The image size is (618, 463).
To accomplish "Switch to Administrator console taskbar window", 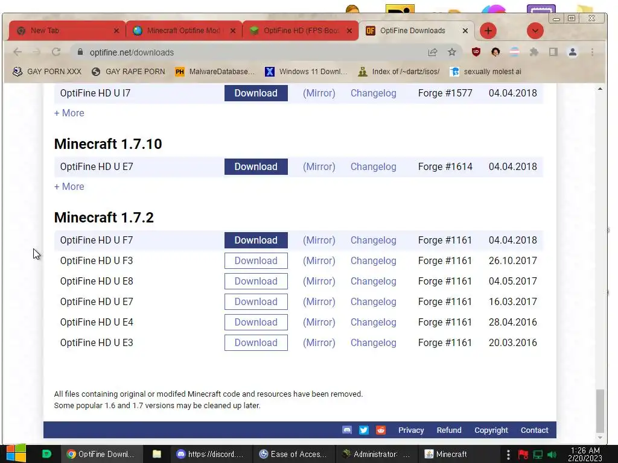I will pyautogui.click(x=375, y=454).
